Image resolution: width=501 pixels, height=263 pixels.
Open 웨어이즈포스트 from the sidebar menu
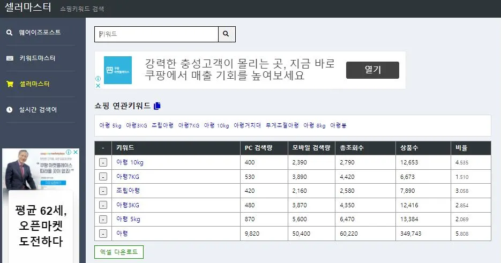coord(40,32)
